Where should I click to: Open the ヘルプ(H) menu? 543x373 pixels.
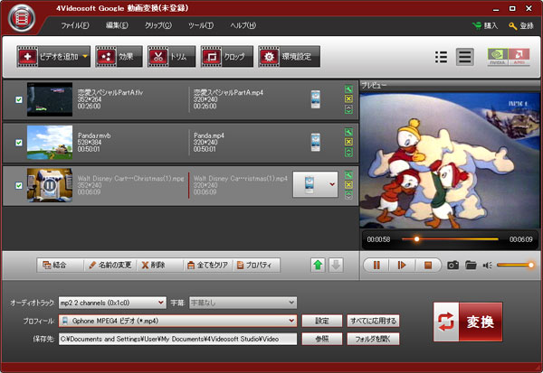243,25
